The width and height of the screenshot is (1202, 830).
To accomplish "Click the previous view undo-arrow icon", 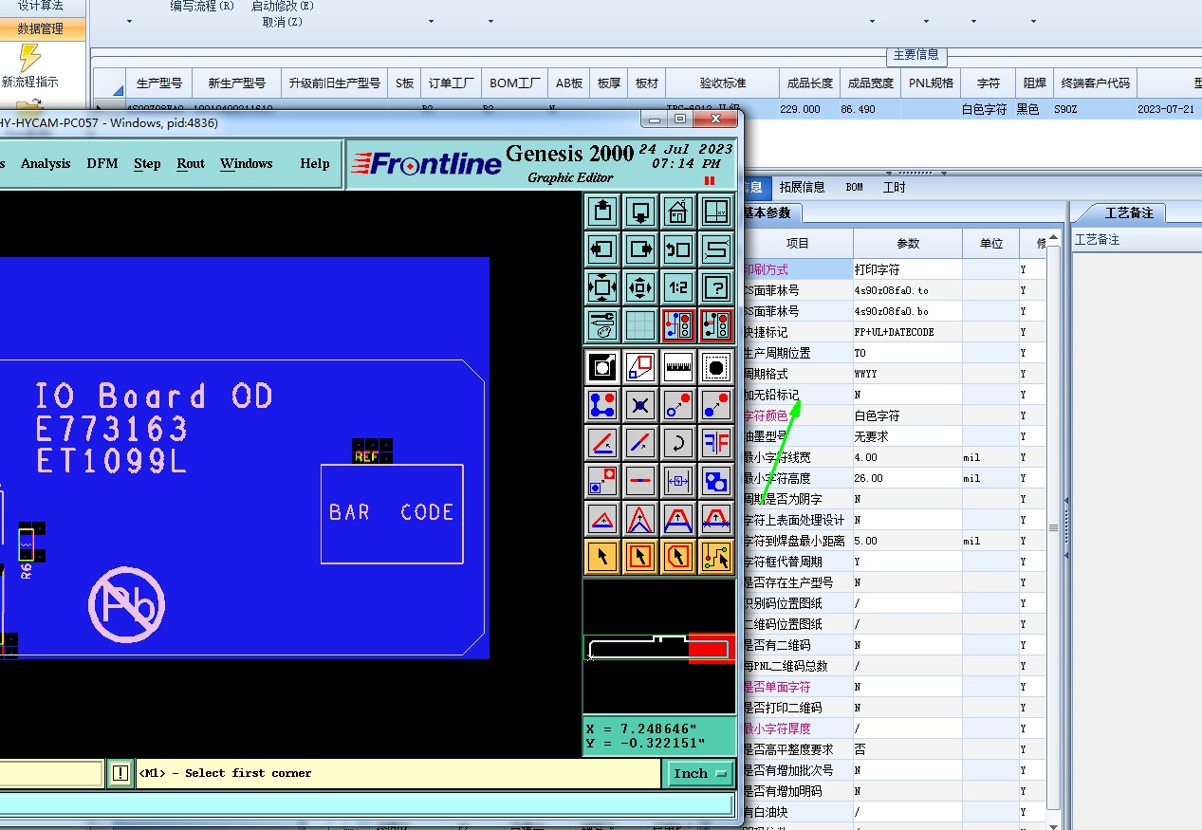I will coord(678,249).
